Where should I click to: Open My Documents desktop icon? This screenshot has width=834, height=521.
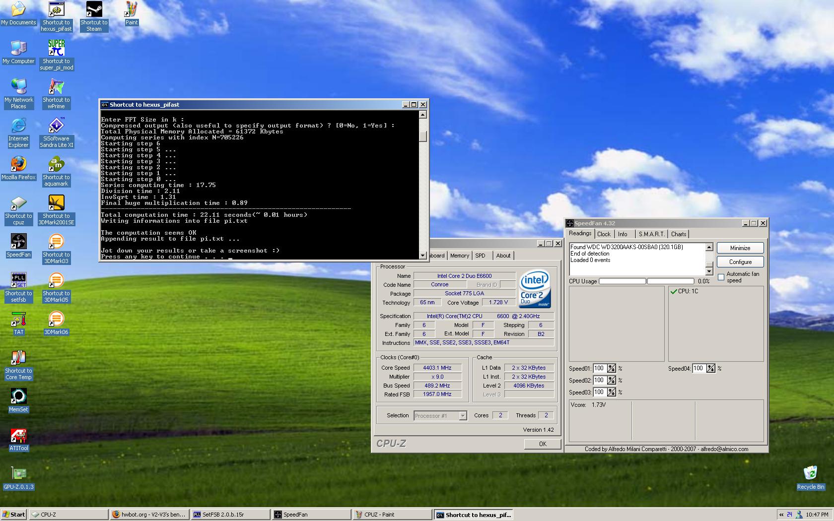point(18,13)
